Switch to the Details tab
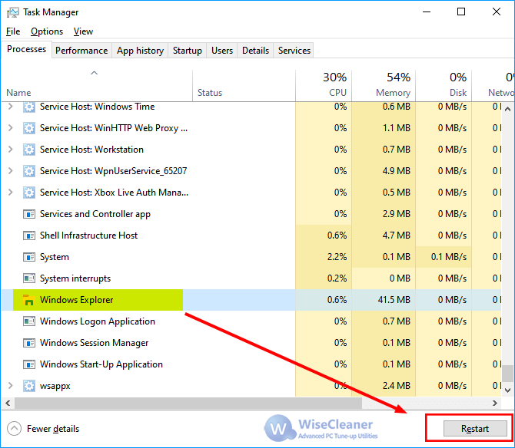515x448 pixels. 255,51
